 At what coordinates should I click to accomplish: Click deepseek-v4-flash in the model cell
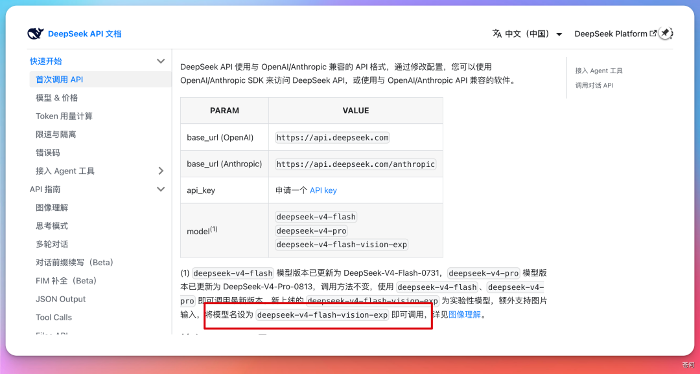[x=316, y=217]
